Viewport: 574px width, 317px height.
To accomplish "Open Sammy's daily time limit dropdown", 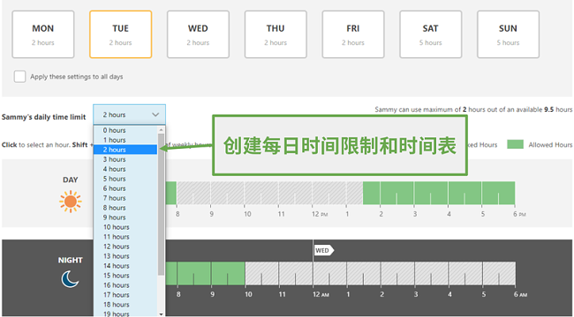I will pyautogui.click(x=129, y=114).
